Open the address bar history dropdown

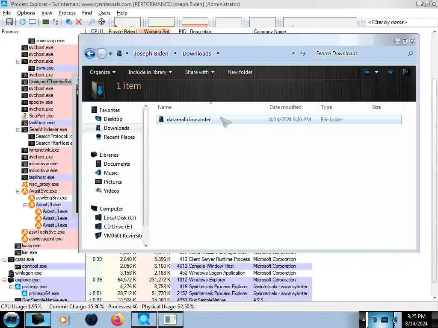pyautogui.click(x=293, y=53)
